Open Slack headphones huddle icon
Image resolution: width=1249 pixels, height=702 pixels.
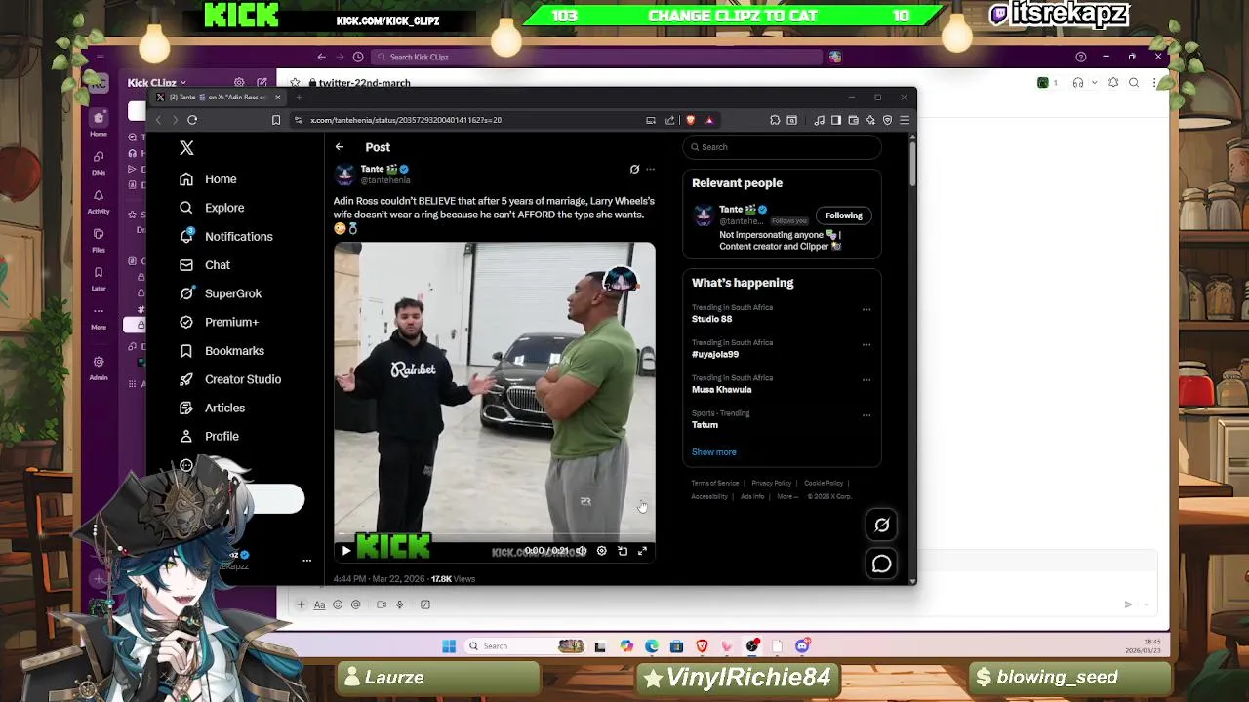click(1078, 83)
